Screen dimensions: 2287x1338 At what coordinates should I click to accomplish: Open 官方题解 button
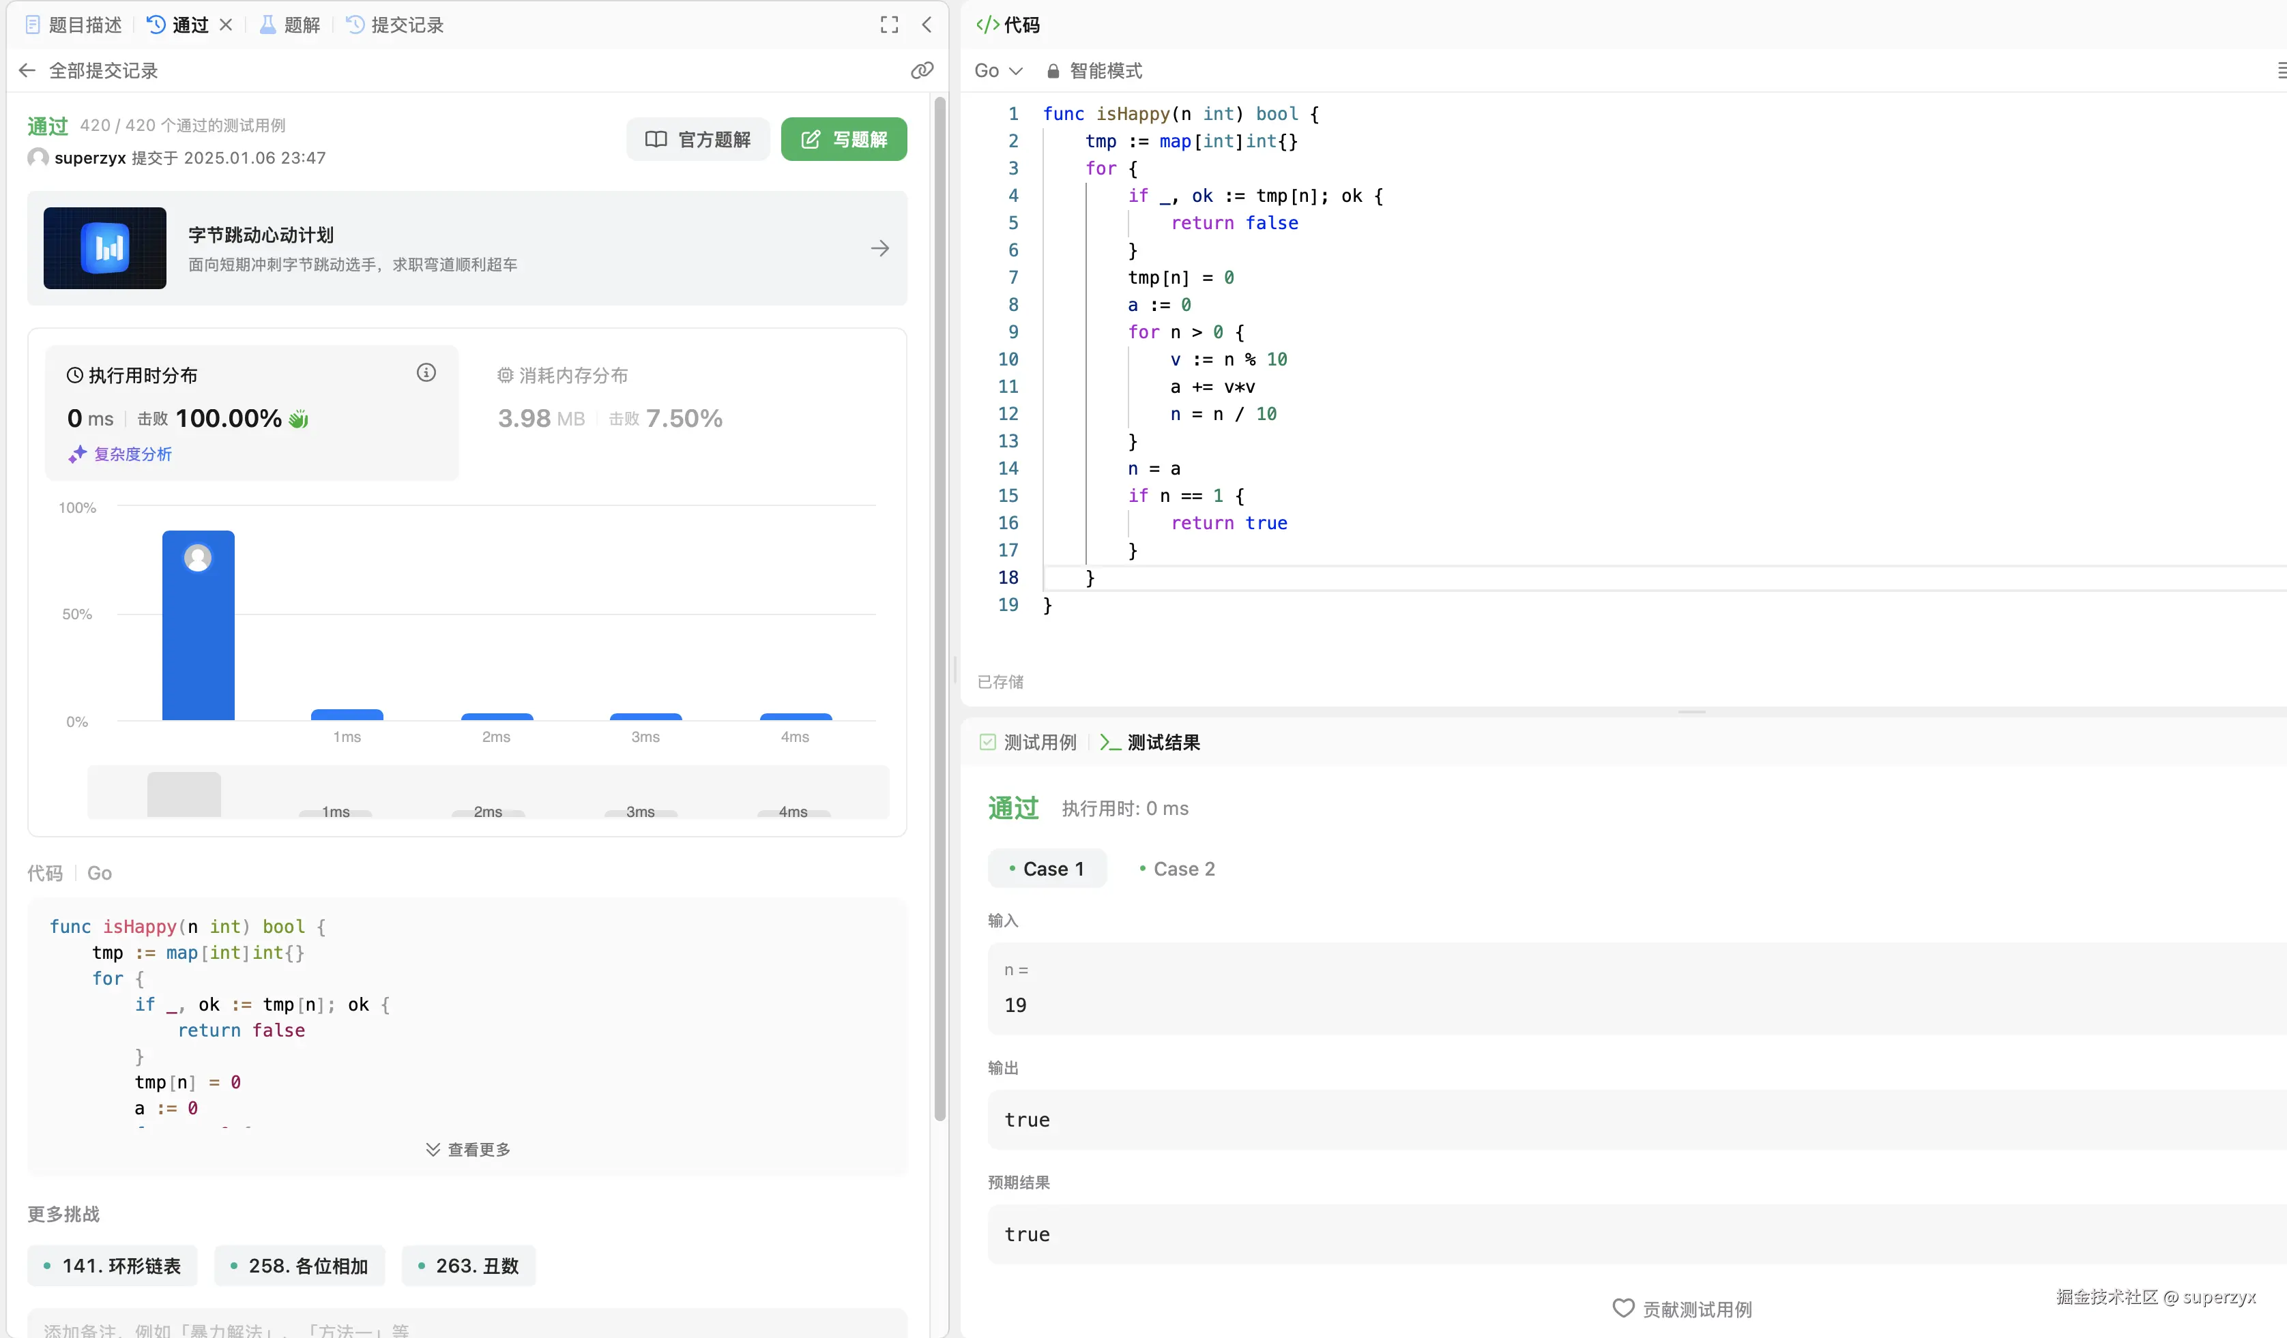698,139
